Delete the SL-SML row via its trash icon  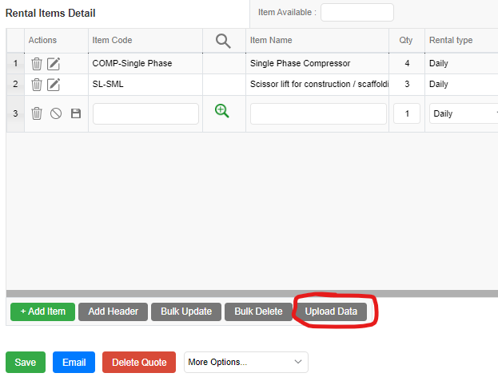[x=37, y=85]
